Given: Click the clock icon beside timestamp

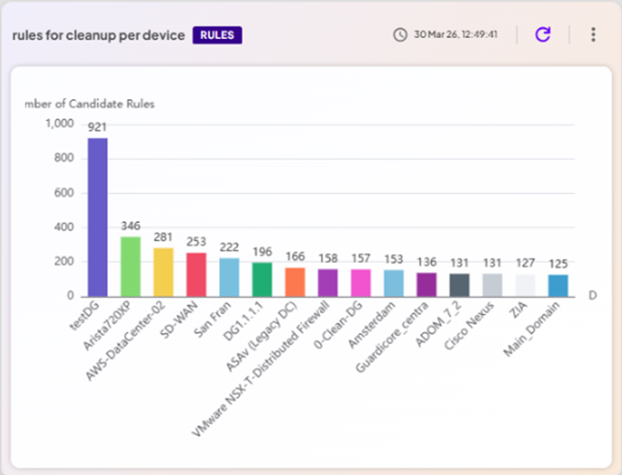Looking at the screenshot, I should coord(400,34).
